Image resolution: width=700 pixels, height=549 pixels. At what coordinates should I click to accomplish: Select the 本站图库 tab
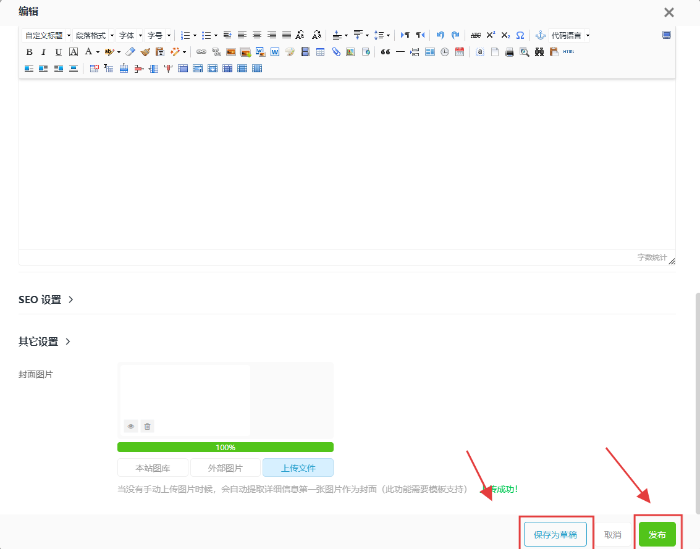pos(153,467)
